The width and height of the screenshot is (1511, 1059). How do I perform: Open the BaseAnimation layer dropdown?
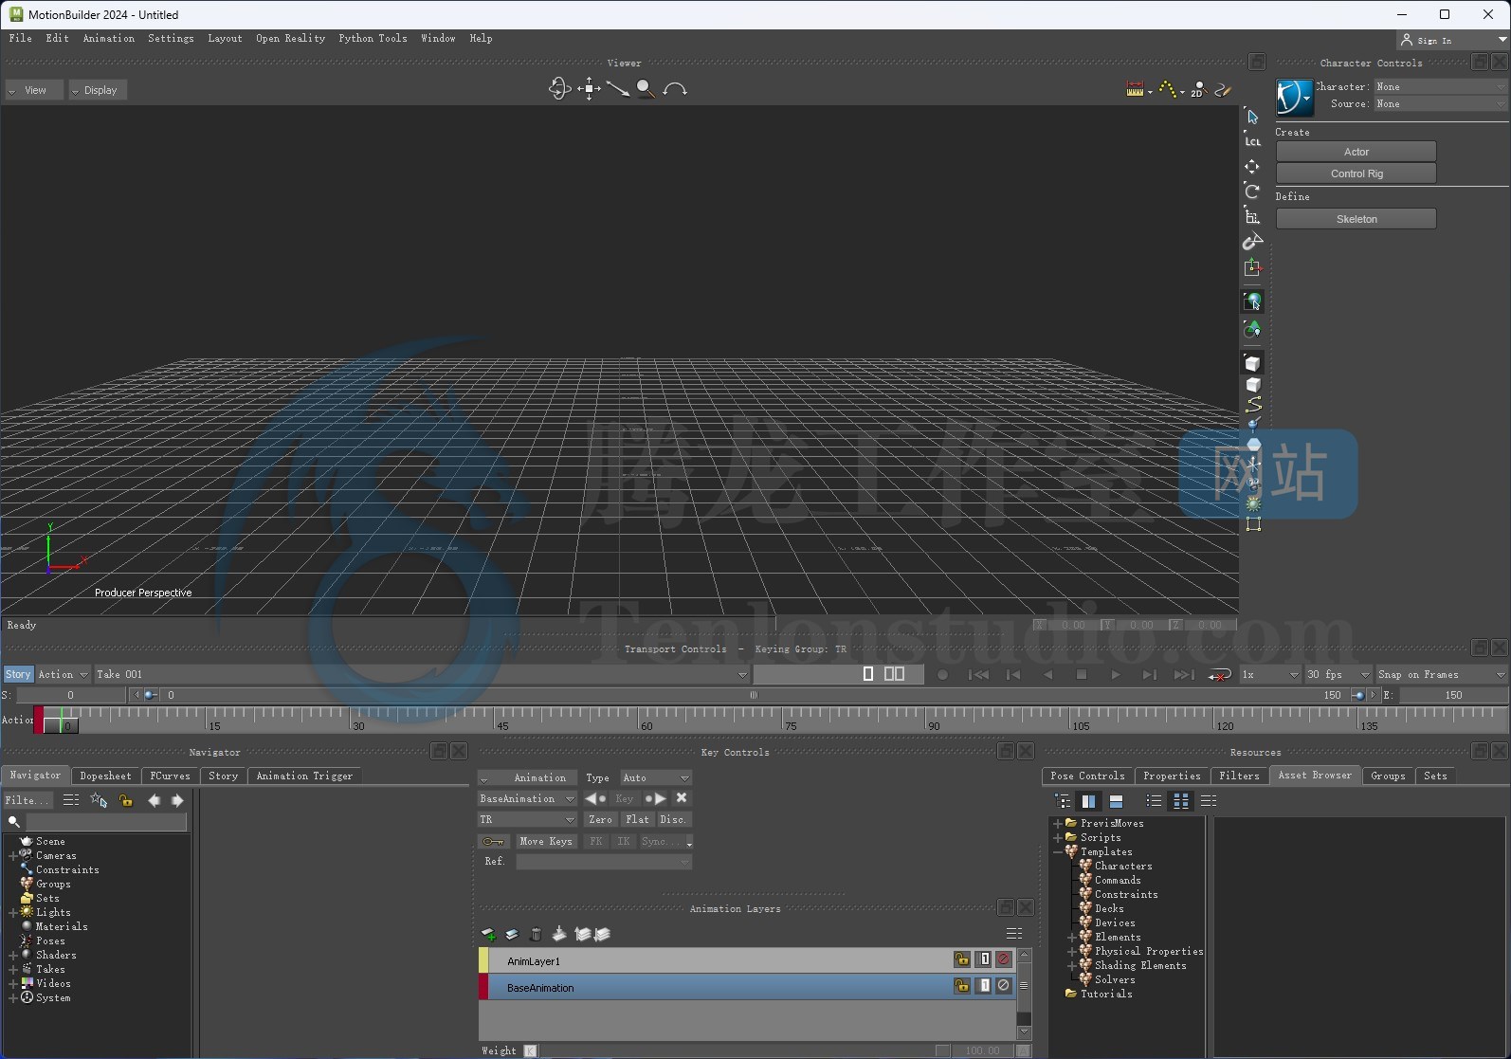(527, 798)
